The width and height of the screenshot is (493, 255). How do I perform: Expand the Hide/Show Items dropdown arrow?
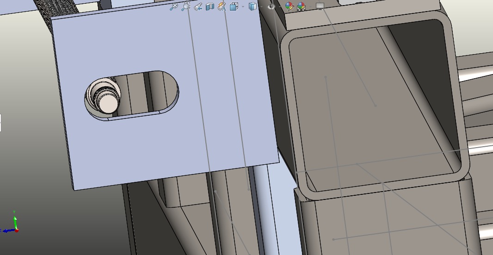pyautogui.click(x=280, y=7)
